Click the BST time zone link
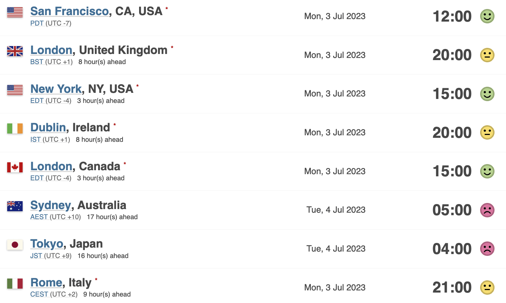 tap(37, 62)
